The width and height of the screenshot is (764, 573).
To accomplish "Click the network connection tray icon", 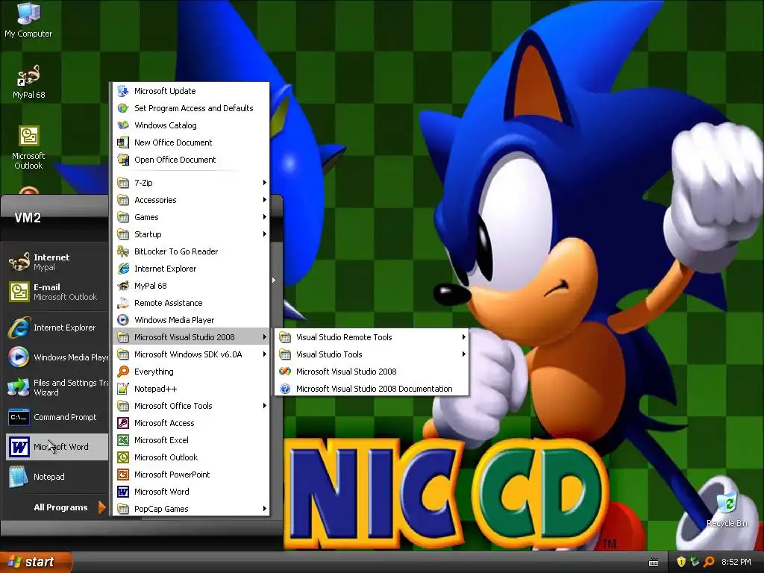I will click(695, 562).
